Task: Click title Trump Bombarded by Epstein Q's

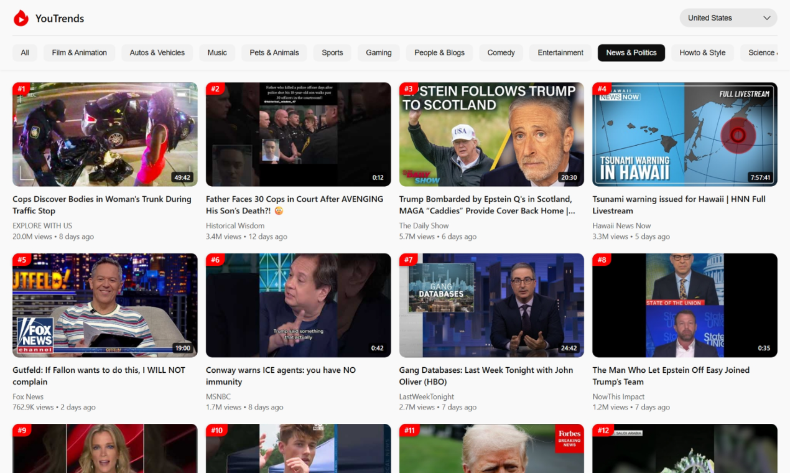Action: point(487,205)
